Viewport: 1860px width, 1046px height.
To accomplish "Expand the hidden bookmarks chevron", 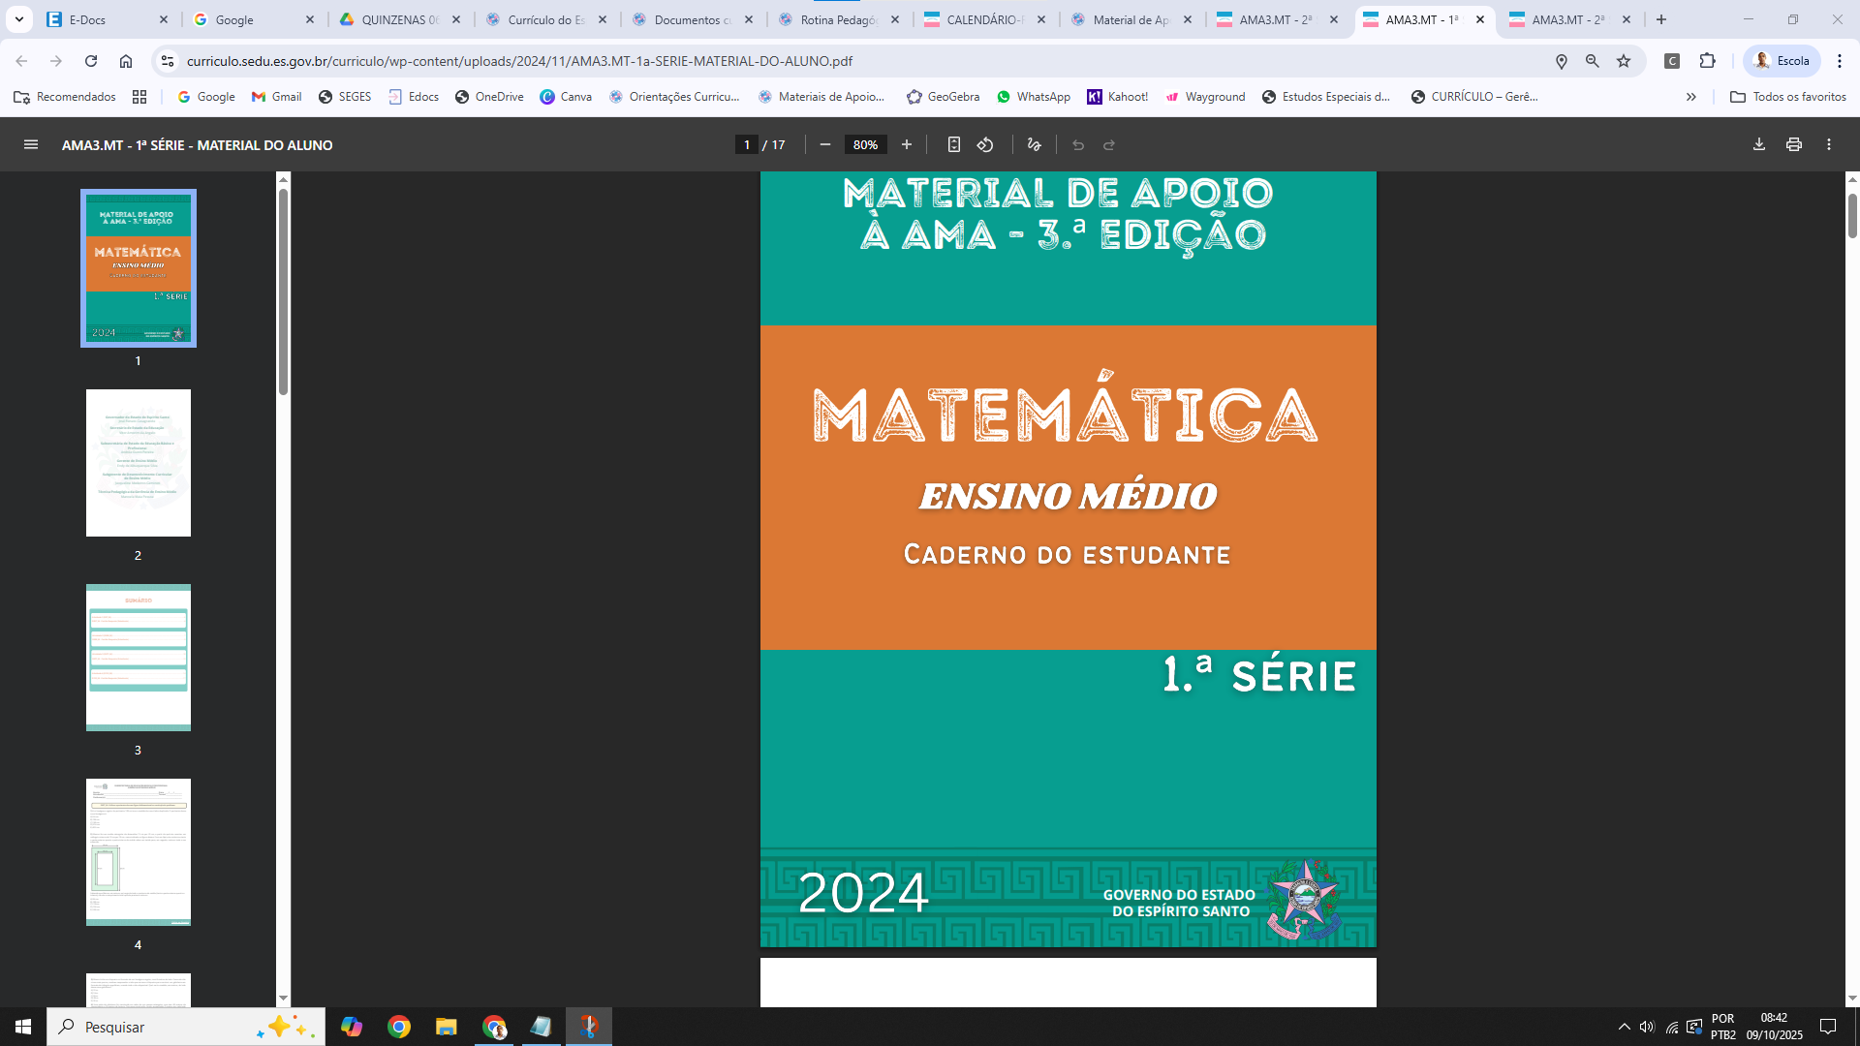I will tap(1691, 97).
